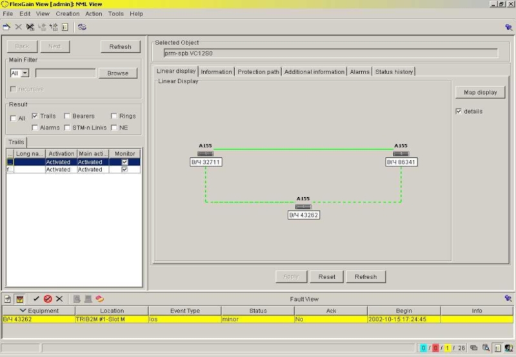
Task: Click the black X delete icon in Fault View
Action: pyautogui.click(x=59, y=299)
